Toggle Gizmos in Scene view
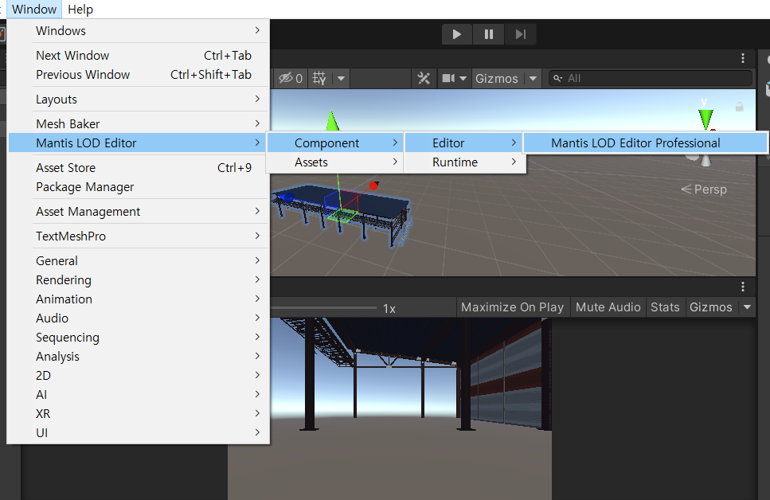 tap(496, 78)
